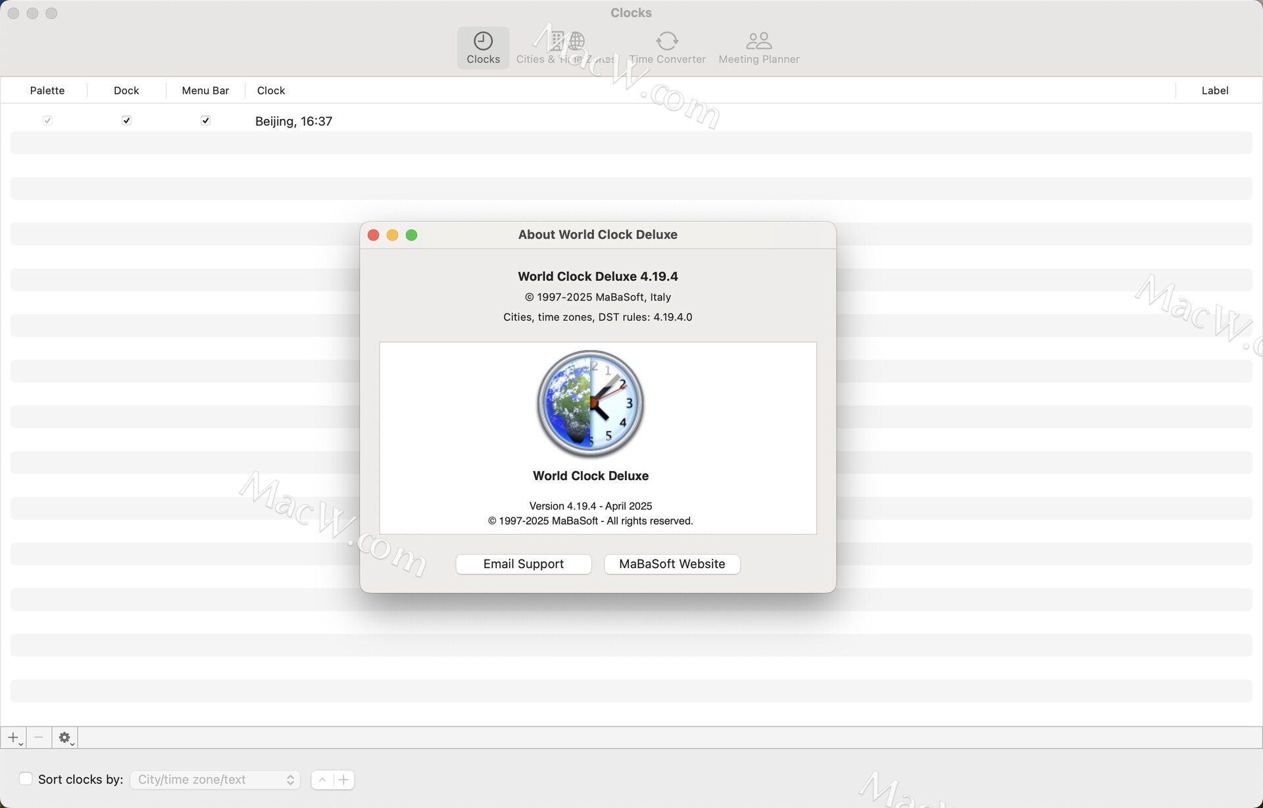
Task: Click the version 4.19.4 heading text
Action: tap(597, 277)
